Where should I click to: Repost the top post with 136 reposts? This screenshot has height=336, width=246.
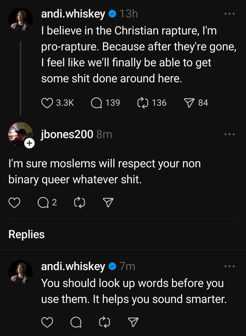click(143, 102)
